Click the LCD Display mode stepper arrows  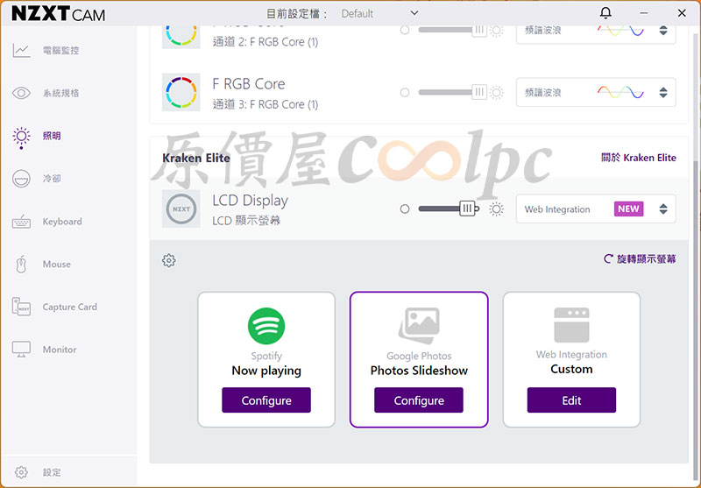663,209
